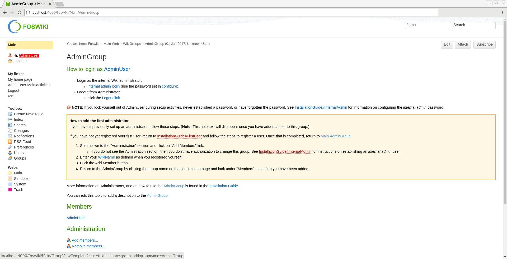Screen dimensions: 507x259
Task: Click the Add members icon
Action: tap(69, 240)
